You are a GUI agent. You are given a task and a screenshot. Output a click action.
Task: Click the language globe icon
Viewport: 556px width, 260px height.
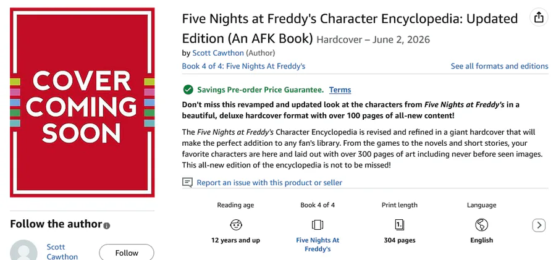pyautogui.click(x=482, y=224)
